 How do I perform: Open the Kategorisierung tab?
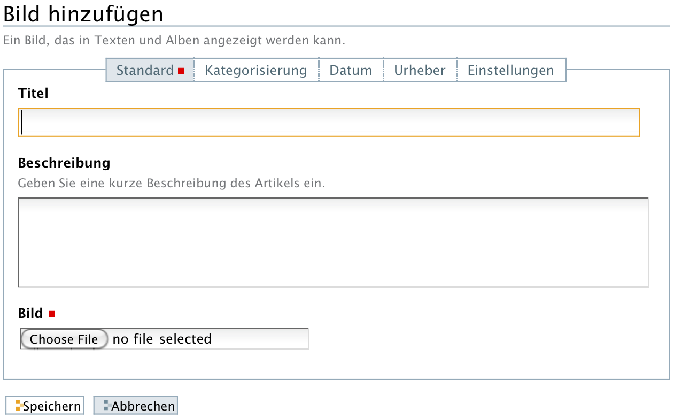[256, 70]
